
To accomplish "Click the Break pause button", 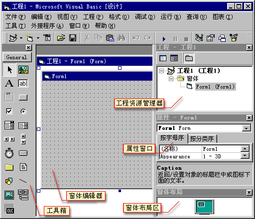I will click(175, 39).
